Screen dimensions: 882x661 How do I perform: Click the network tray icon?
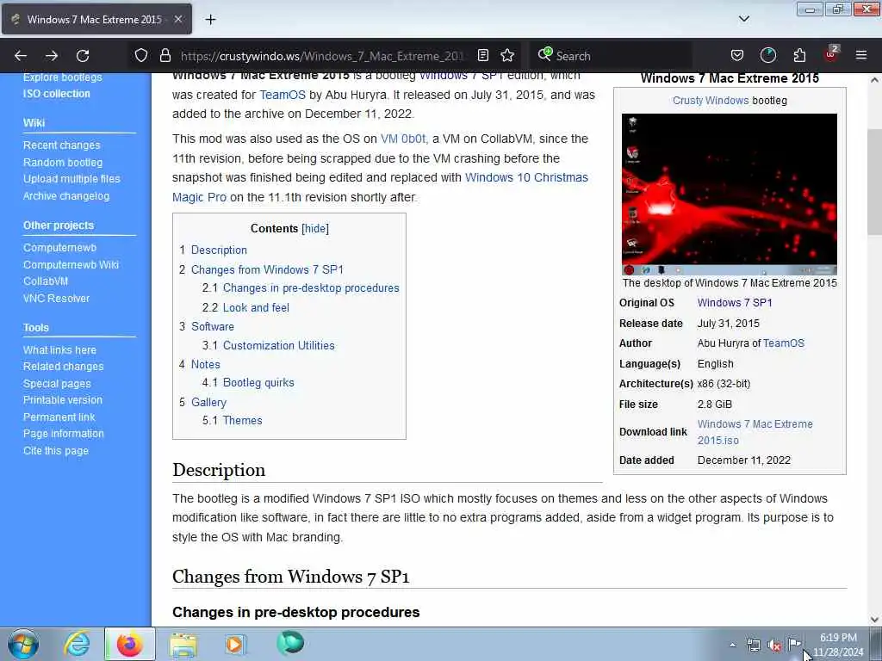coord(753,646)
